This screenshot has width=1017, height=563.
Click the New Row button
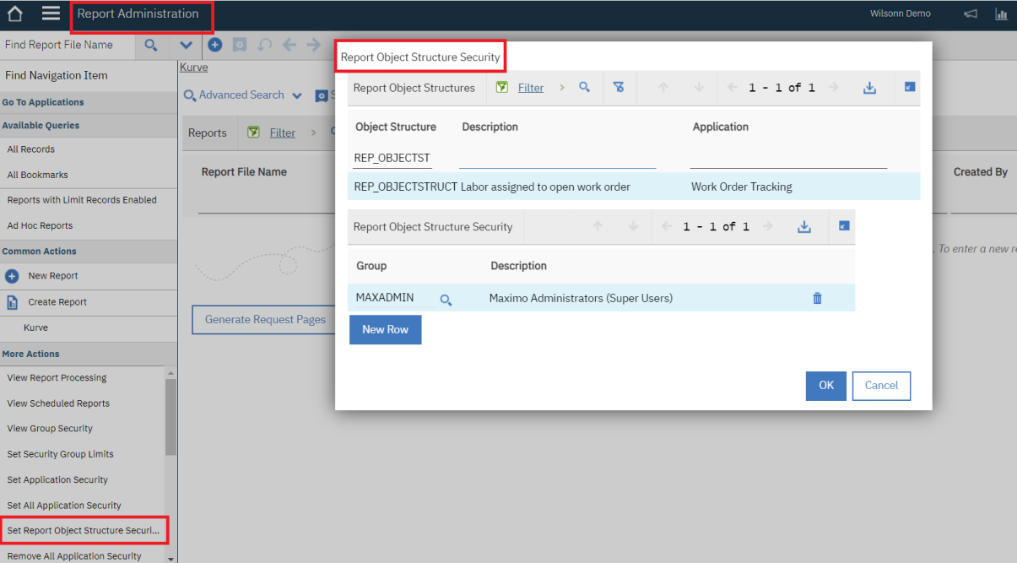[385, 329]
